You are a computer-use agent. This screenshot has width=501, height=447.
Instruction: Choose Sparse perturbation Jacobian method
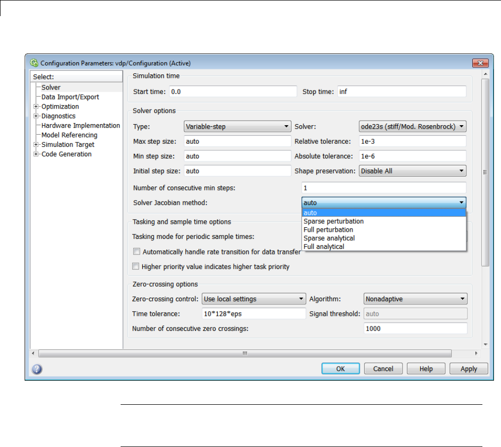click(384, 221)
